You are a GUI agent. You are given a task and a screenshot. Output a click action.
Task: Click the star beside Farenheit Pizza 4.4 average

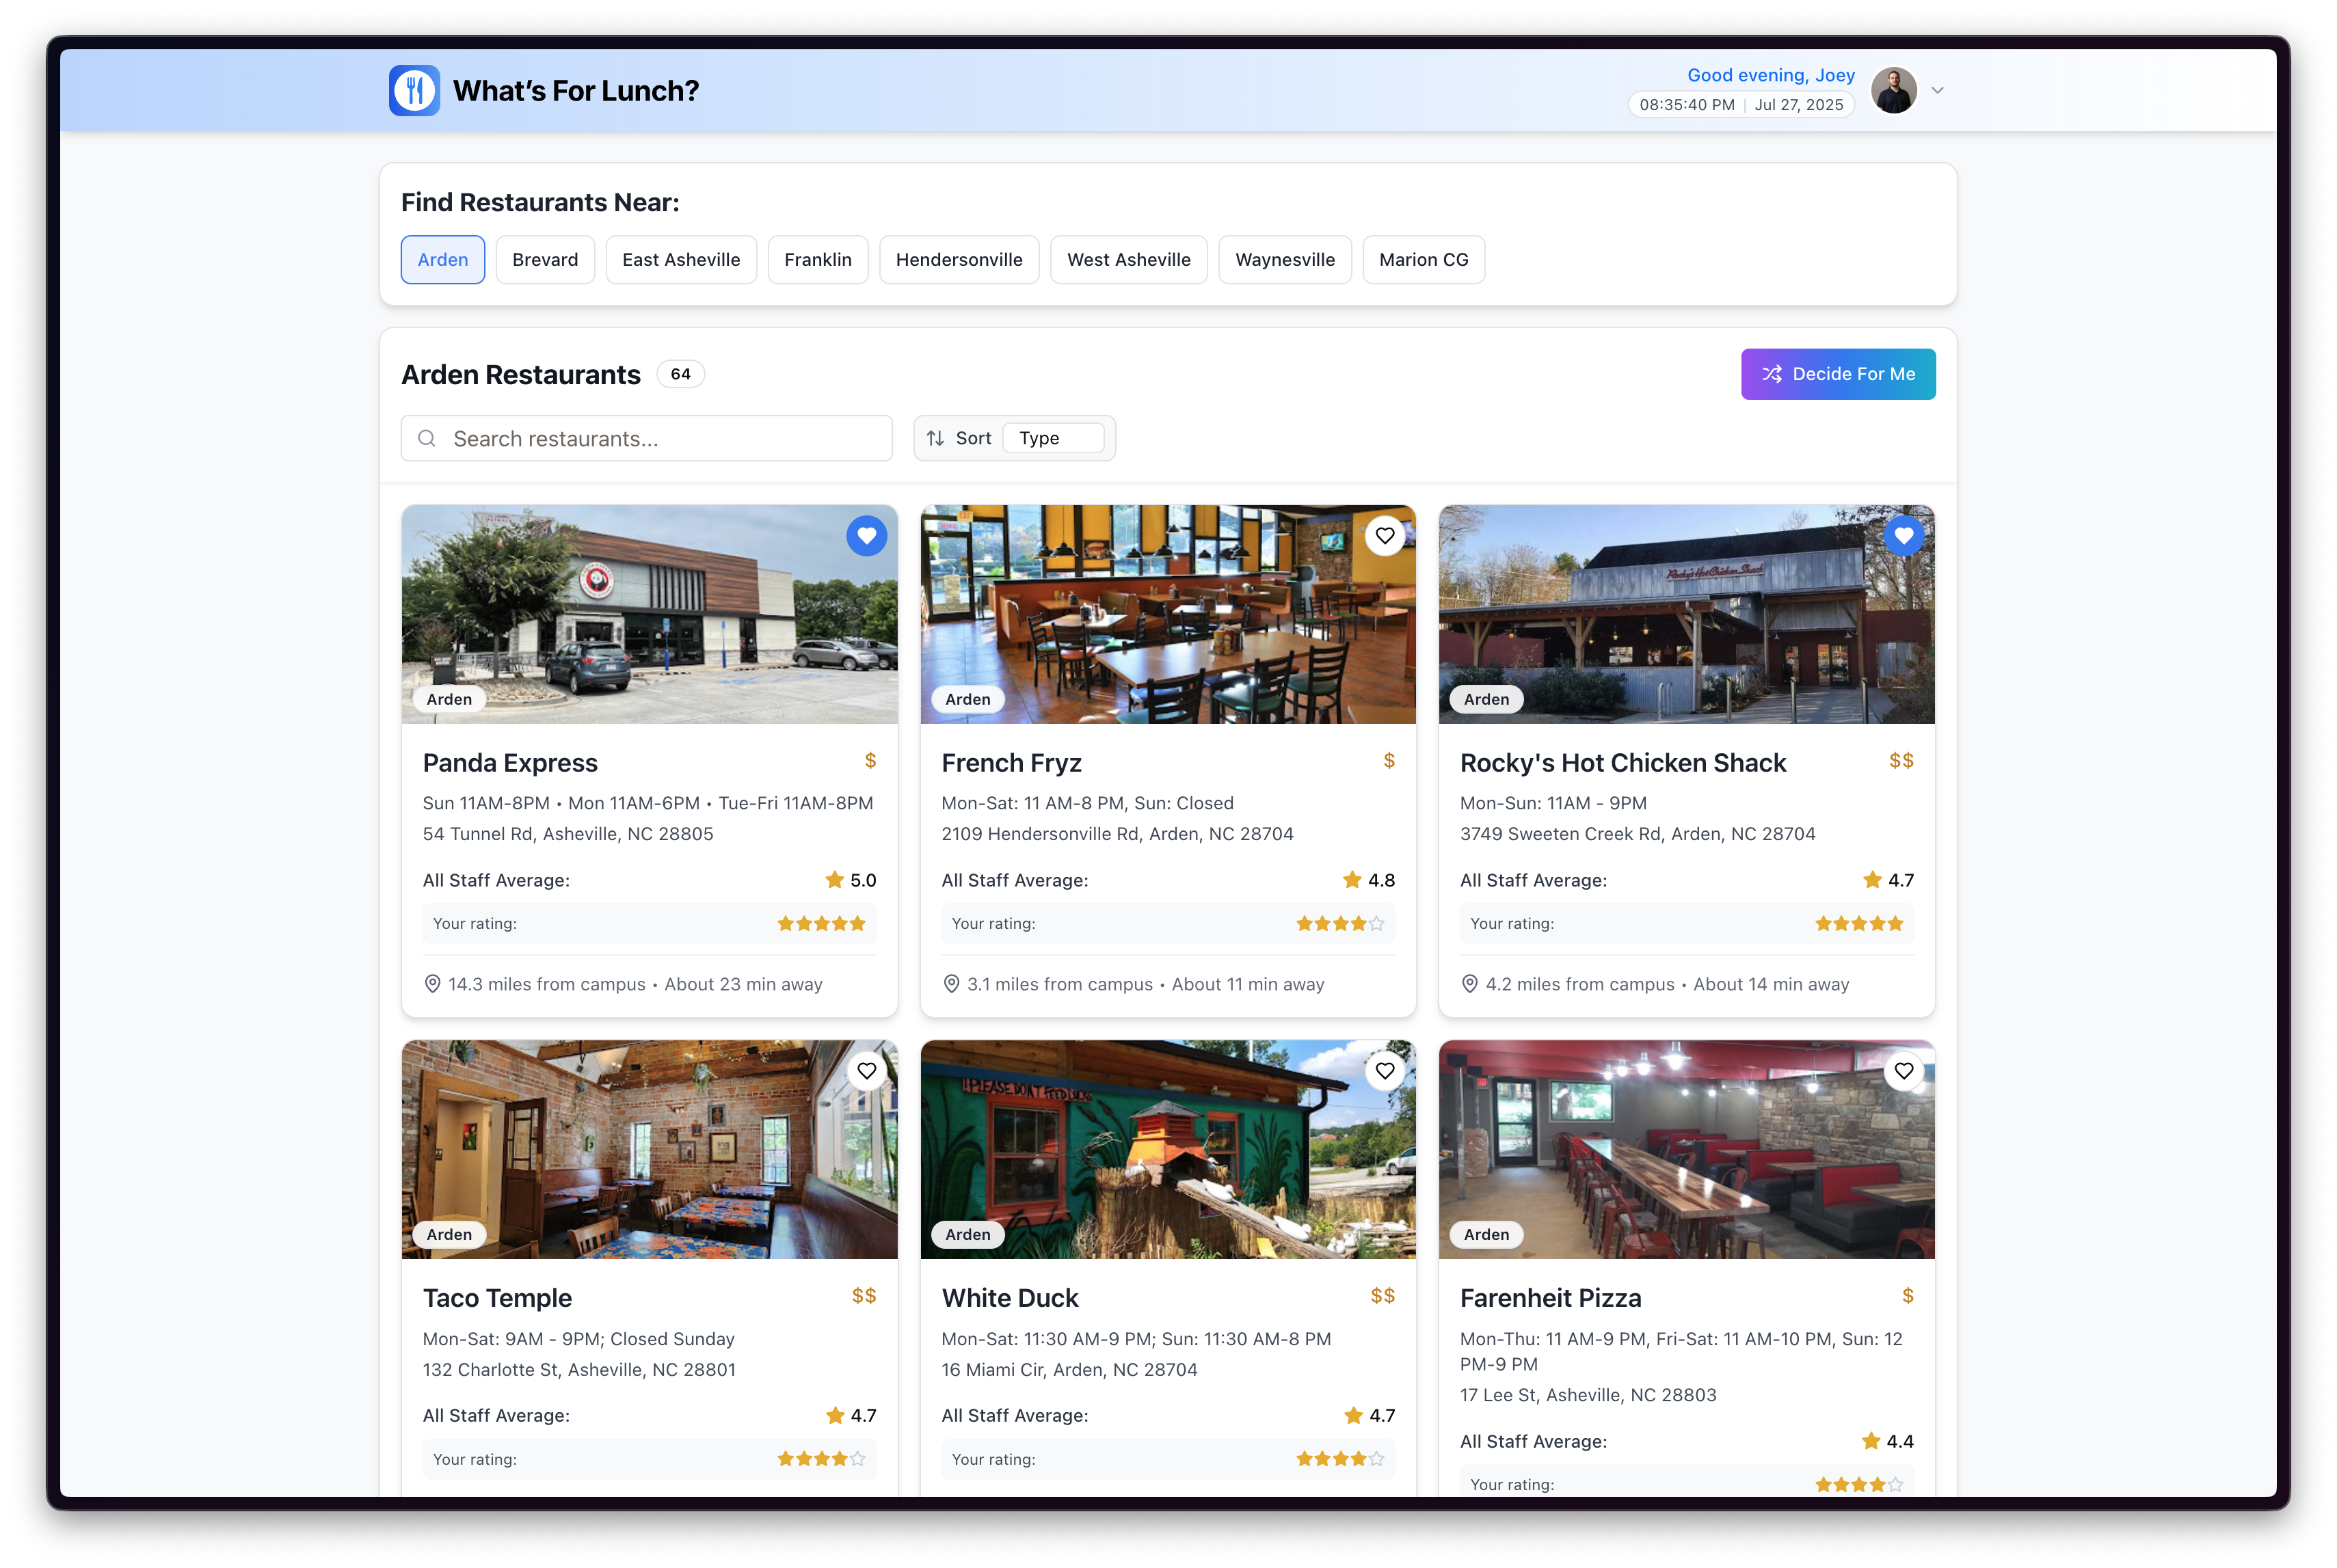pos(1871,1442)
